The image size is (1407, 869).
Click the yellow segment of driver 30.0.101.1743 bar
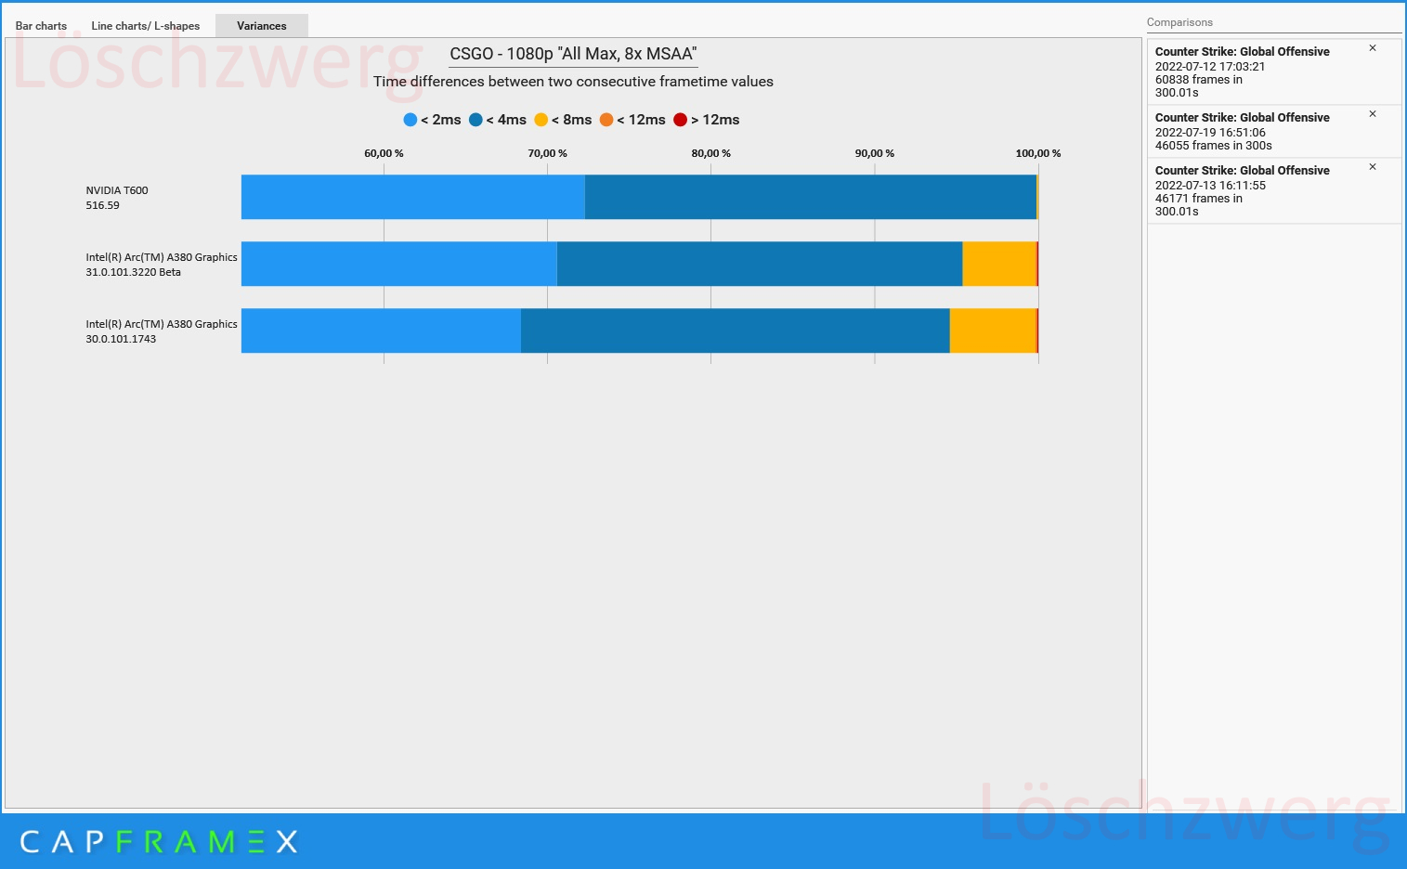pyautogui.click(x=993, y=331)
